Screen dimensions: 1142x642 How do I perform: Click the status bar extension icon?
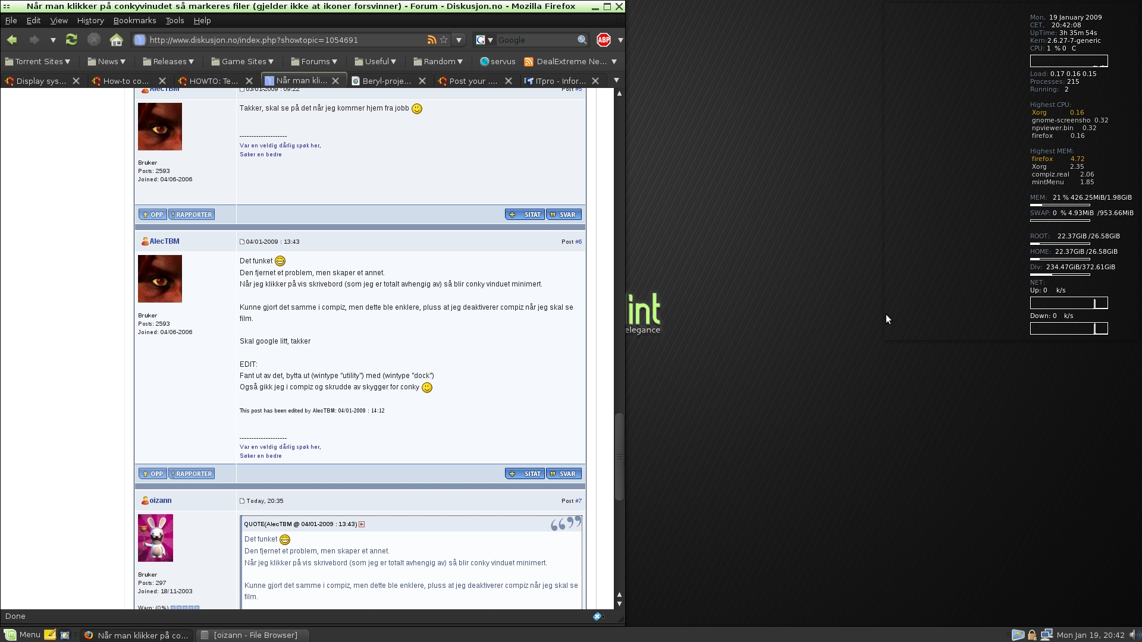point(597,616)
